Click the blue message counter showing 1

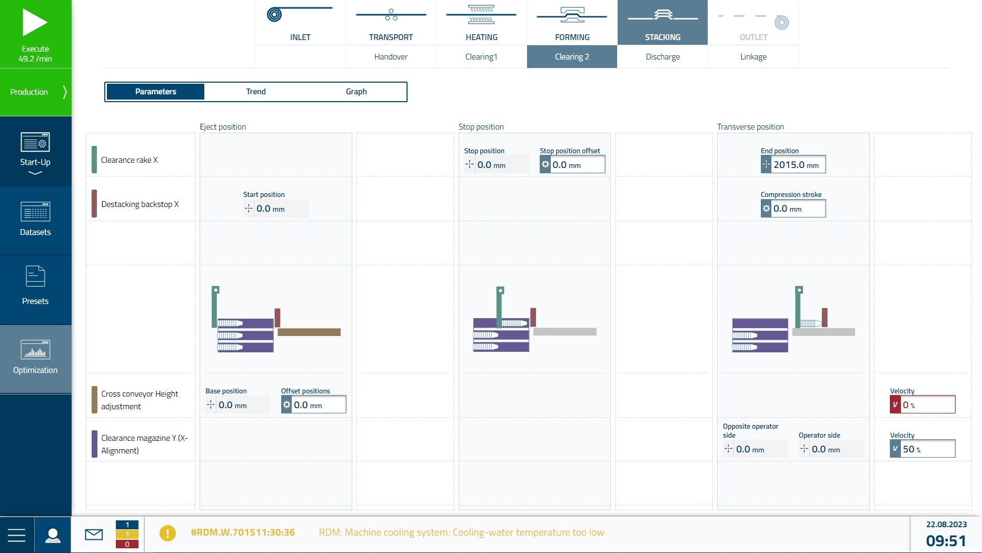point(127,525)
